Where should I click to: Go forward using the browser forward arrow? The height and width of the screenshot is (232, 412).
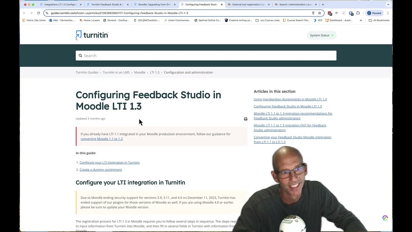tap(31, 13)
